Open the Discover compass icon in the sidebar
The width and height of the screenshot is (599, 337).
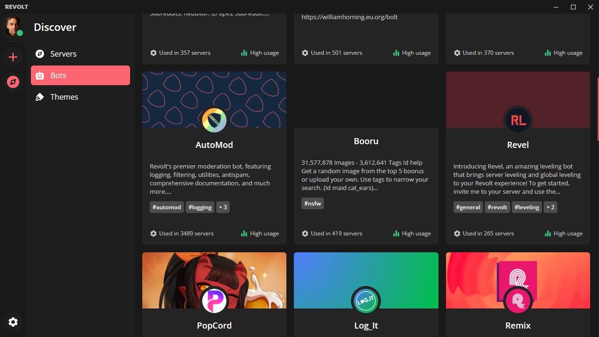[x=13, y=82]
